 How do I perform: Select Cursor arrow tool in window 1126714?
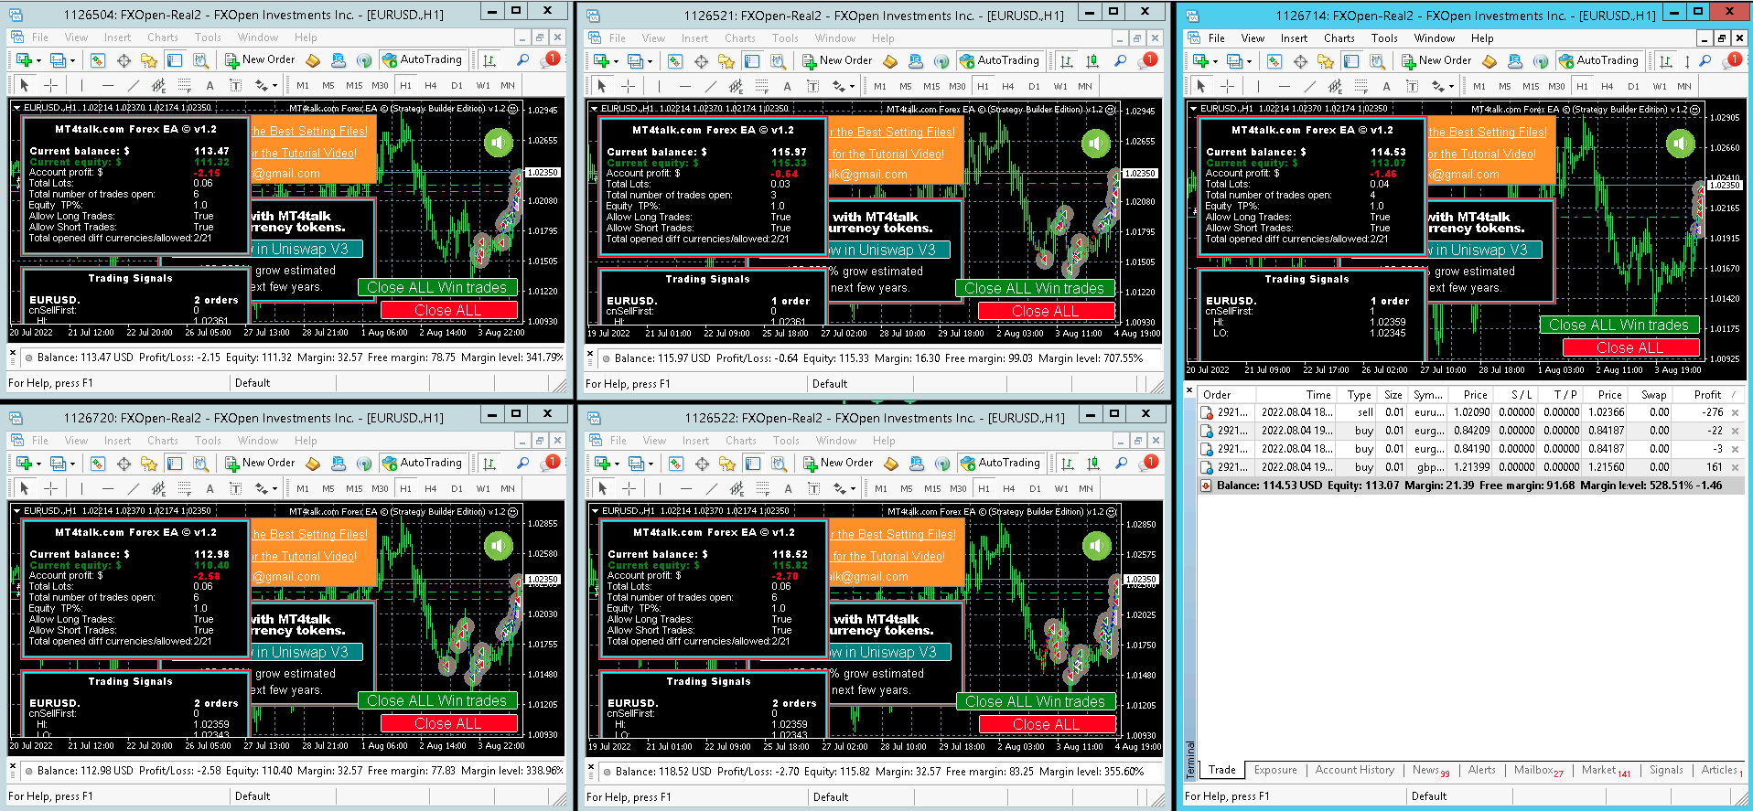click(1201, 86)
